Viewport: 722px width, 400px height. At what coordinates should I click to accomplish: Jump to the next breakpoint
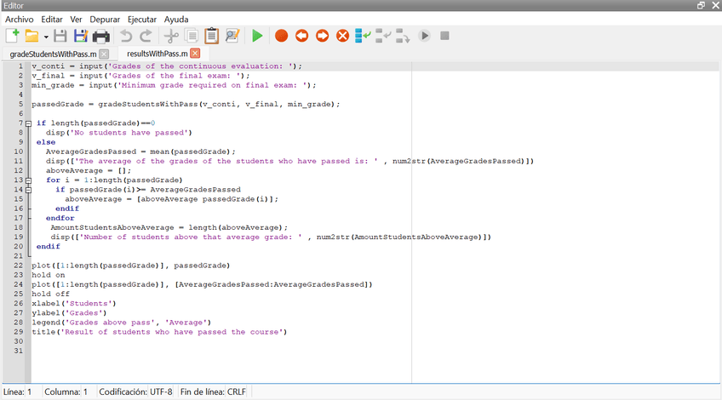[x=322, y=36]
